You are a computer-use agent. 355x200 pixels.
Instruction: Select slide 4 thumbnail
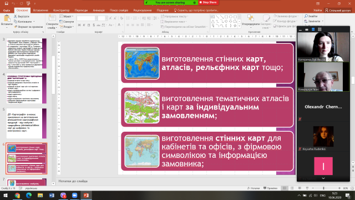coord(26,88)
